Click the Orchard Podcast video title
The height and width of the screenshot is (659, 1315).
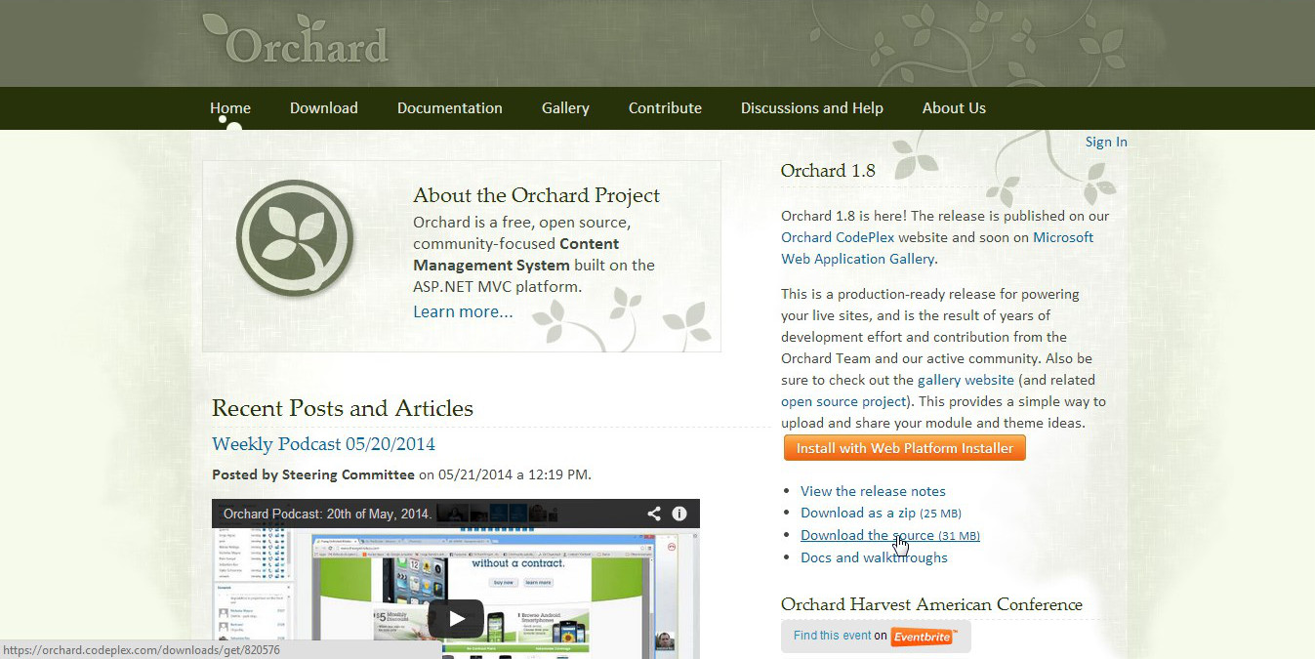tap(327, 514)
